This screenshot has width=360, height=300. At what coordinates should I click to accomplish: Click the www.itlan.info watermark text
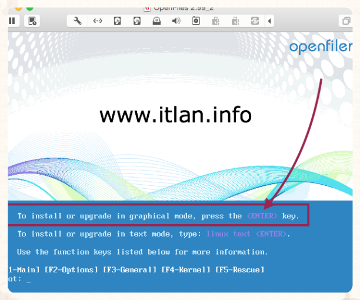pyautogui.click(x=175, y=114)
